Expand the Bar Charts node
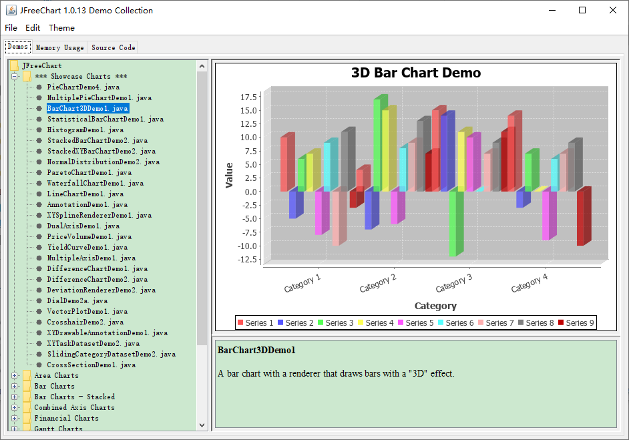Image resolution: width=629 pixels, height=440 pixels. click(15, 386)
